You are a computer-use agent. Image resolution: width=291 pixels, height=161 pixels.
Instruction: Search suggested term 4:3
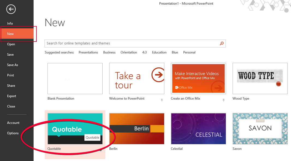pyautogui.click(x=144, y=52)
